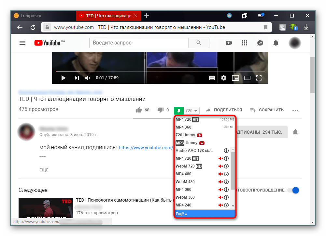Open the notifications bell in header
Viewport: 326px width, 236px height.
tap(276, 43)
